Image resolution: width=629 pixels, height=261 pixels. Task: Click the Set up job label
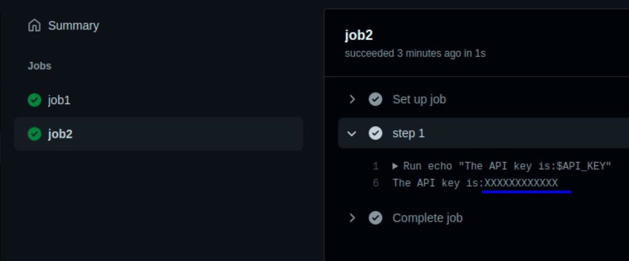(x=419, y=99)
